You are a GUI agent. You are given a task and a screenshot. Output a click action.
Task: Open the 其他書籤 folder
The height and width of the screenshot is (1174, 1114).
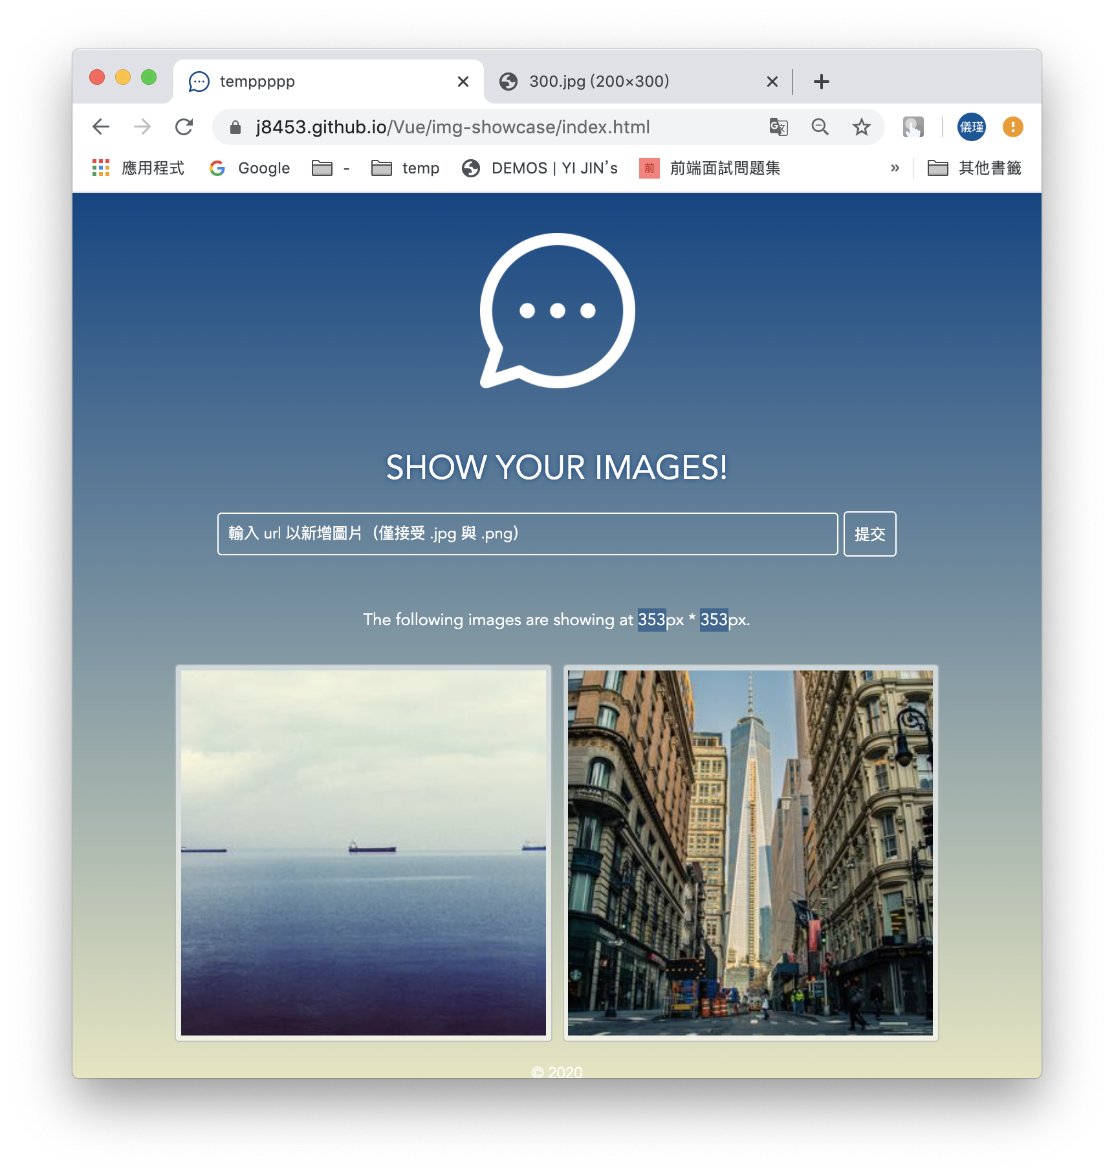coord(974,168)
